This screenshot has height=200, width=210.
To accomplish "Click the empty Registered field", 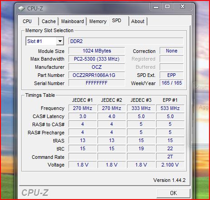I will coord(171,59).
